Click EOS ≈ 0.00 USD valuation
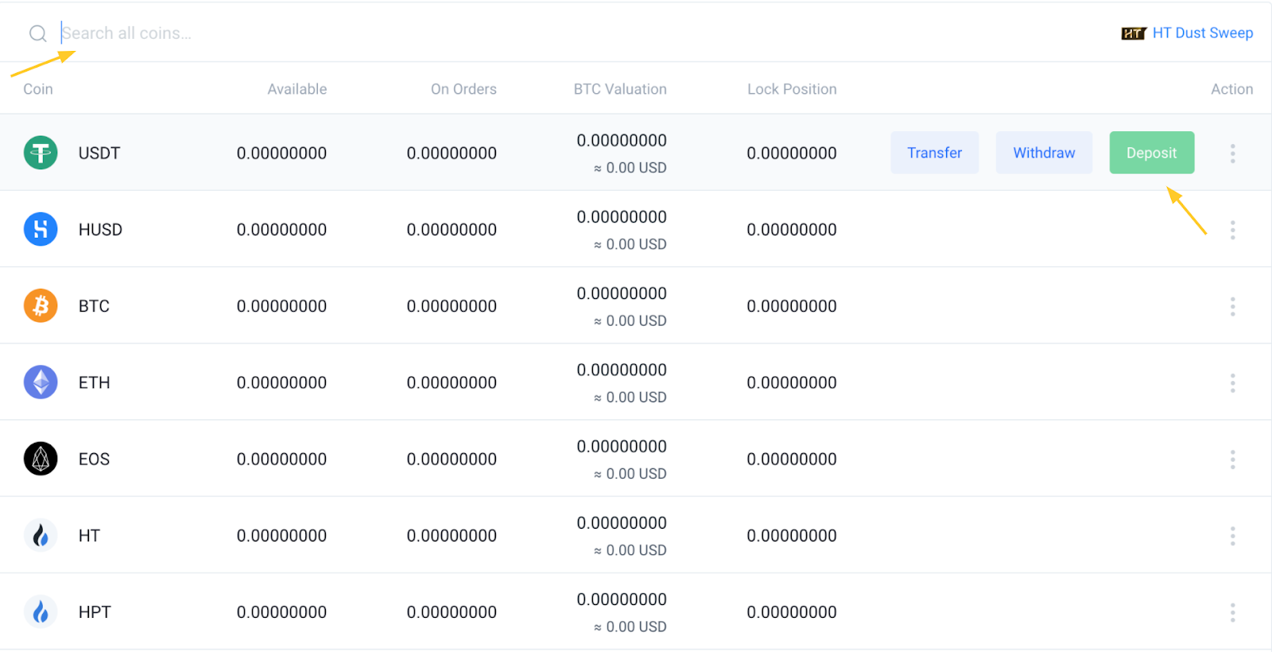This screenshot has height=652, width=1272. pyautogui.click(x=630, y=474)
